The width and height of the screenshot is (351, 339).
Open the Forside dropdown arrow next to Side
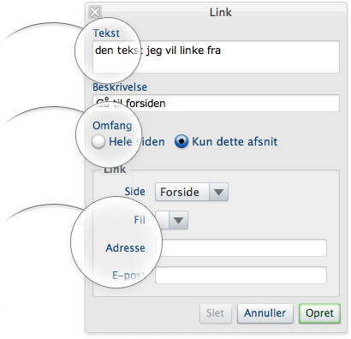(218, 192)
